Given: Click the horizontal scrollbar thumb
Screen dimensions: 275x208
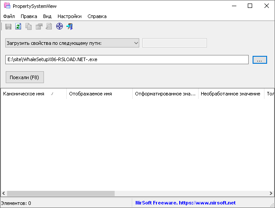Looking at the screenshot, I should (61, 193).
